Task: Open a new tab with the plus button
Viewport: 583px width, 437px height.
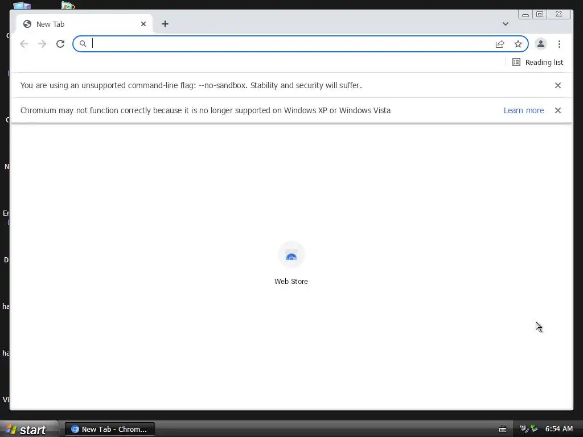Action: tap(165, 24)
